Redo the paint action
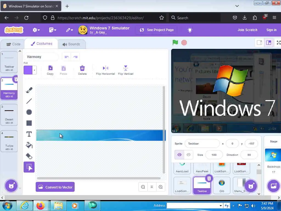 [x=75, y=57]
